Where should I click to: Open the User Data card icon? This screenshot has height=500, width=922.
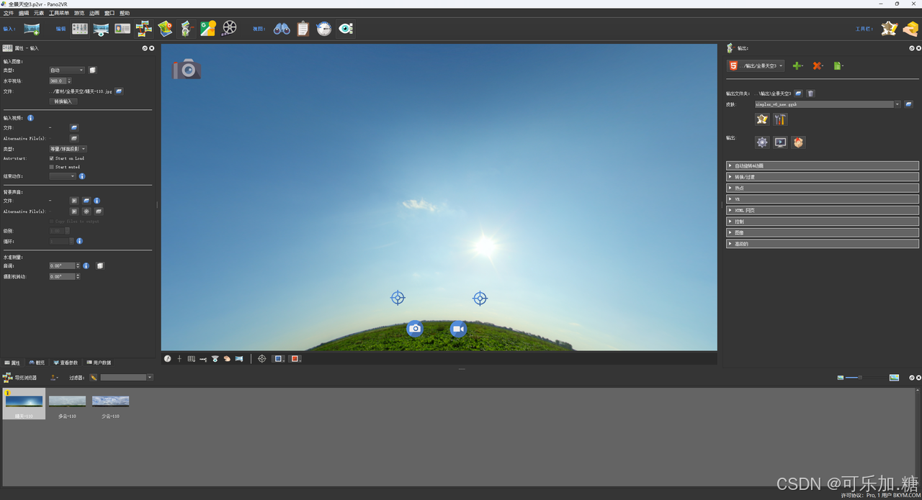122,29
